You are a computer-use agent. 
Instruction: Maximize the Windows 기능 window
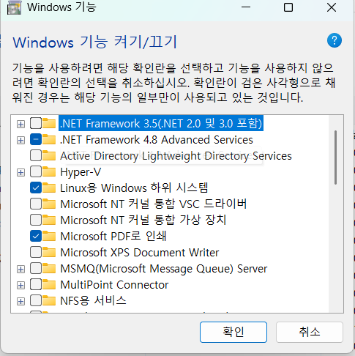pyautogui.click(x=288, y=7)
